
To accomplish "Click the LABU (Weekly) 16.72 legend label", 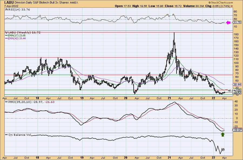I will tap(24, 33).
